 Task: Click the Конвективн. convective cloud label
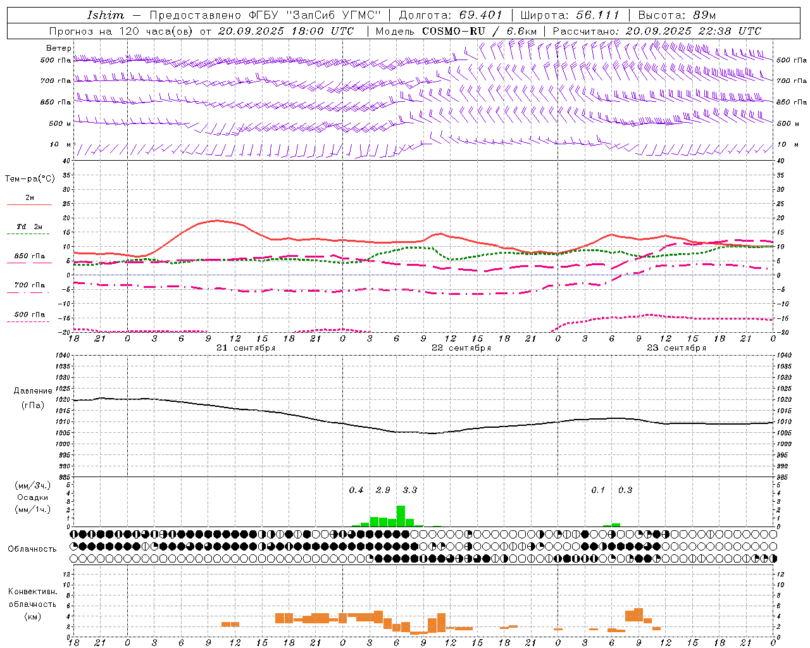pyautogui.click(x=32, y=592)
